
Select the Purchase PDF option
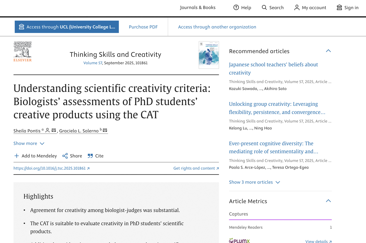(x=143, y=27)
